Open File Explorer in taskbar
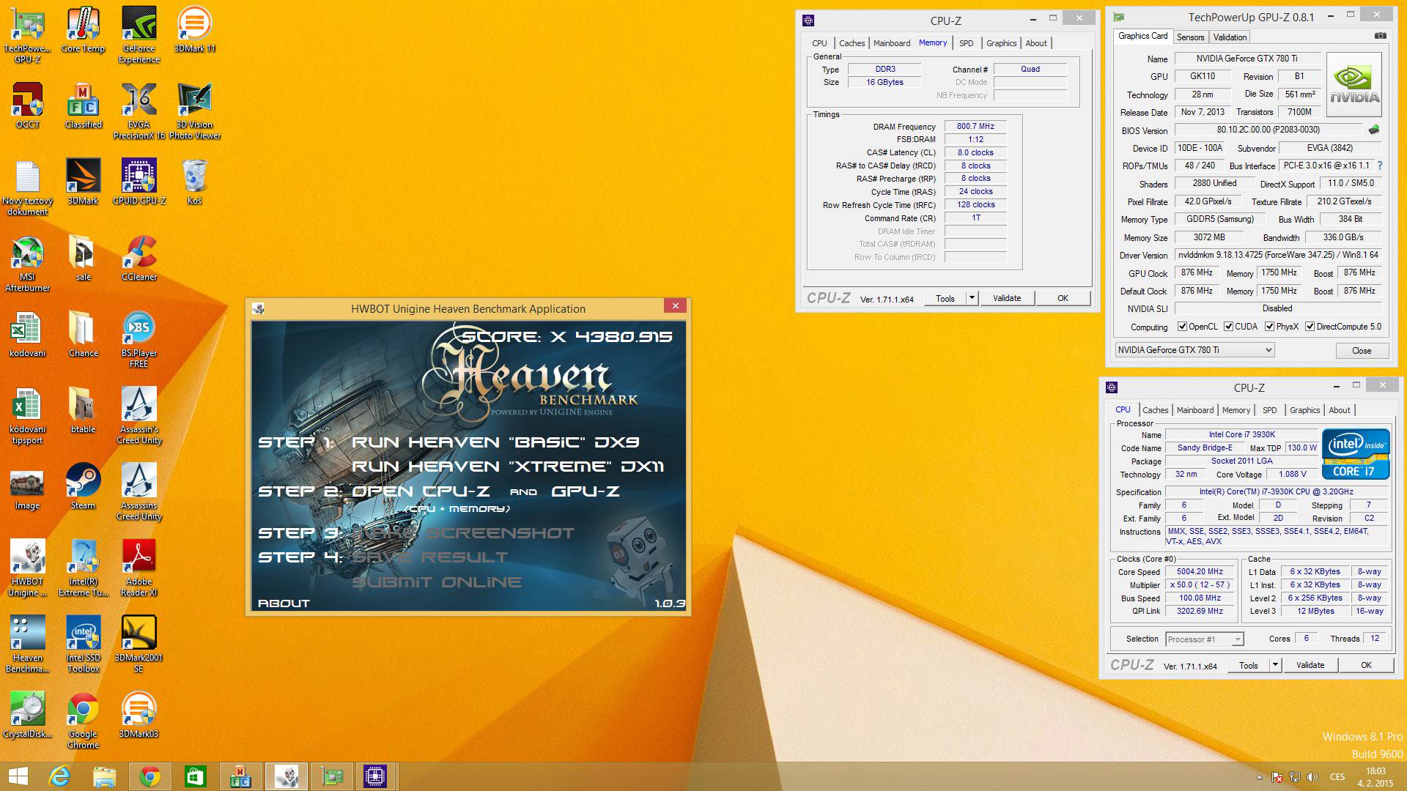This screenshot has width=1407, height=791. [x=104, y=776]
